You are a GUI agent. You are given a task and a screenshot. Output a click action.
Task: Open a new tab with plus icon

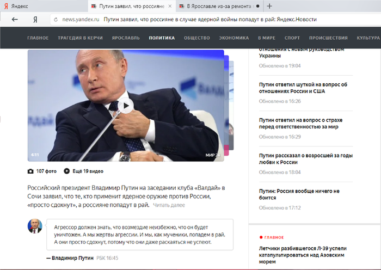[x=269, y=6]
